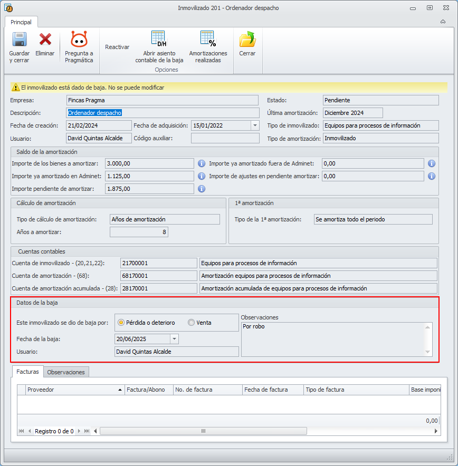Click the Cerrar folder icon
The image size is (458, 466).
[247, 39]
